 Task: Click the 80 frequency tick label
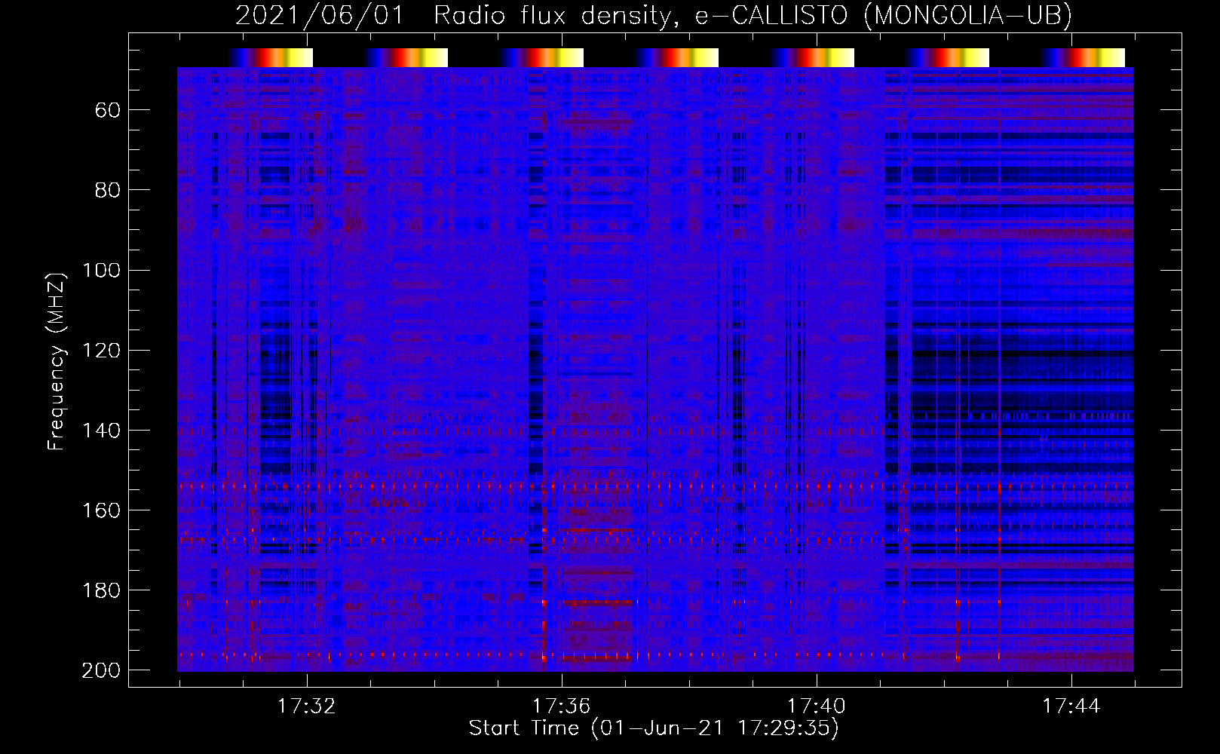[108, 191]
